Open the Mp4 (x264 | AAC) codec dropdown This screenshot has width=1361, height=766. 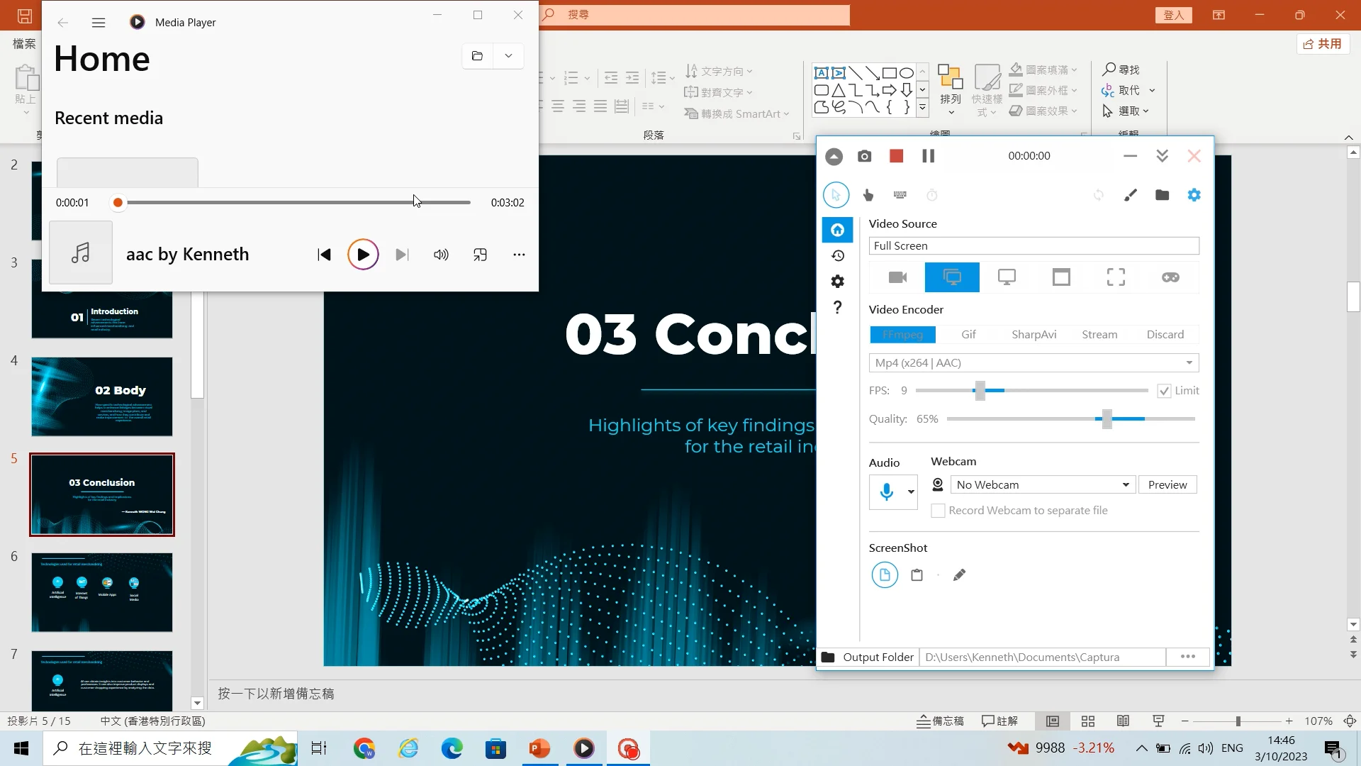pyautogui.click(x=1034, y=363)
